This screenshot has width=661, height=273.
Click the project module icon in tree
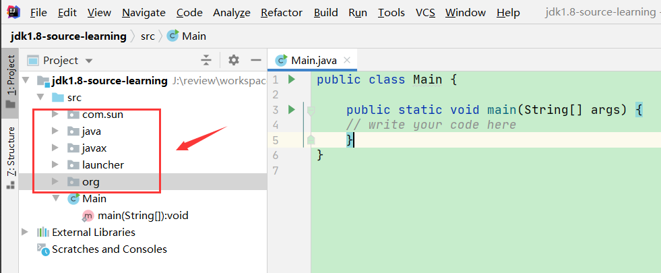point(43,81)
